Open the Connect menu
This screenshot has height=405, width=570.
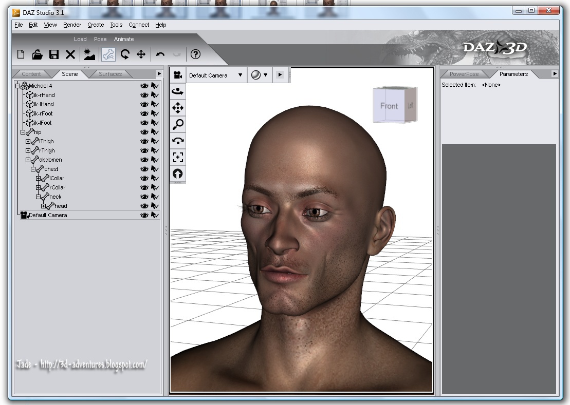point(139,25)
